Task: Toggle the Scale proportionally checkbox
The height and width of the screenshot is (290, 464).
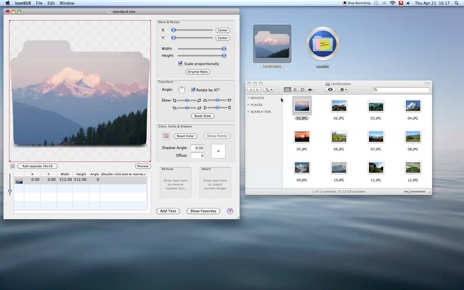Action: (180, 63)
